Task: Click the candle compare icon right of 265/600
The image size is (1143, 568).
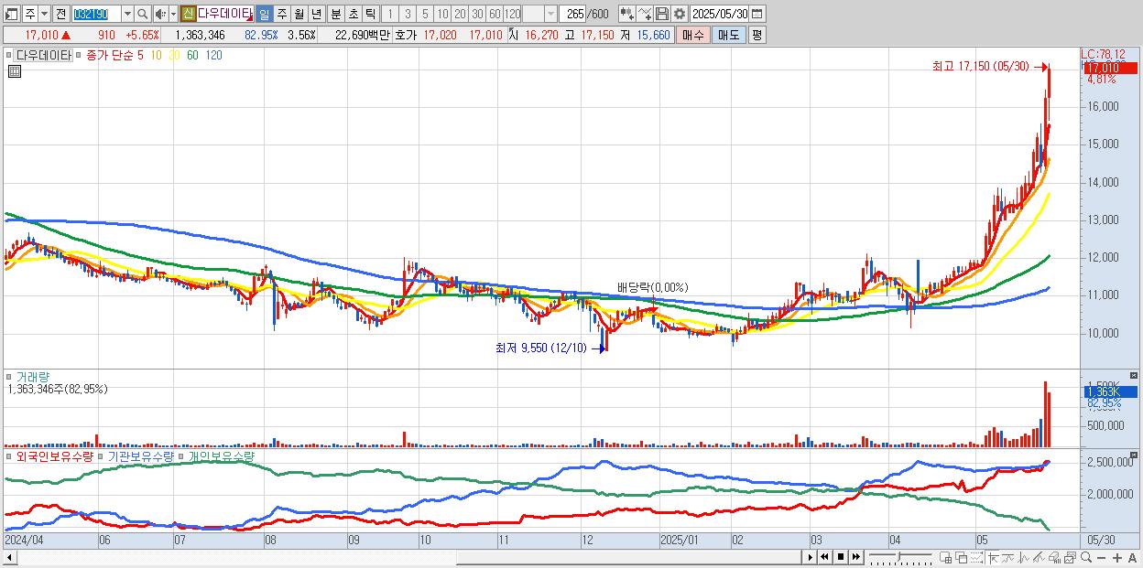Action: (x=626, y=14)
